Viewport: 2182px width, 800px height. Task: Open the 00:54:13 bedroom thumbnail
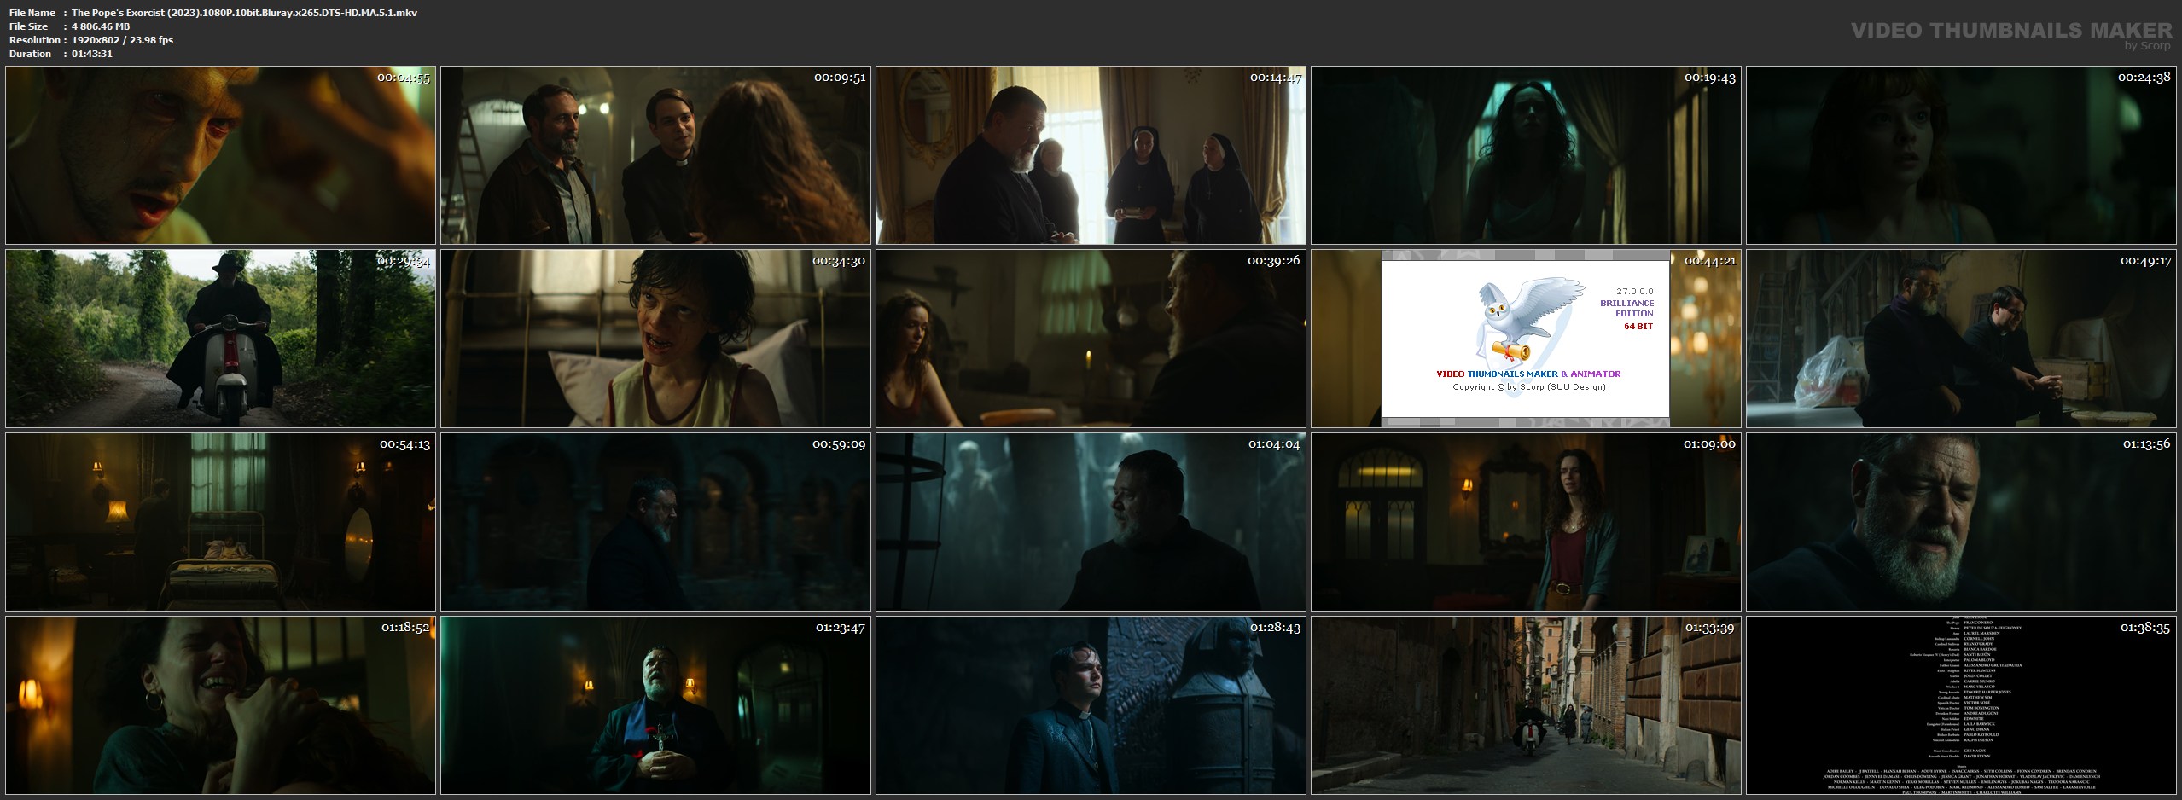pos(220,522)
